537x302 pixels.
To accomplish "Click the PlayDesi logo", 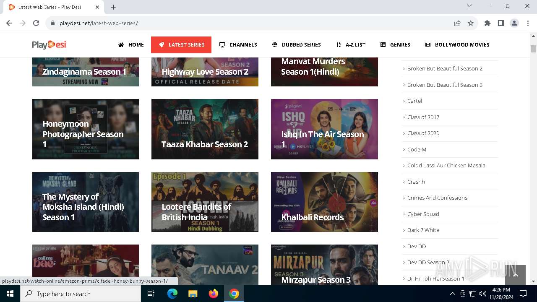I will (x=49, y=44).
